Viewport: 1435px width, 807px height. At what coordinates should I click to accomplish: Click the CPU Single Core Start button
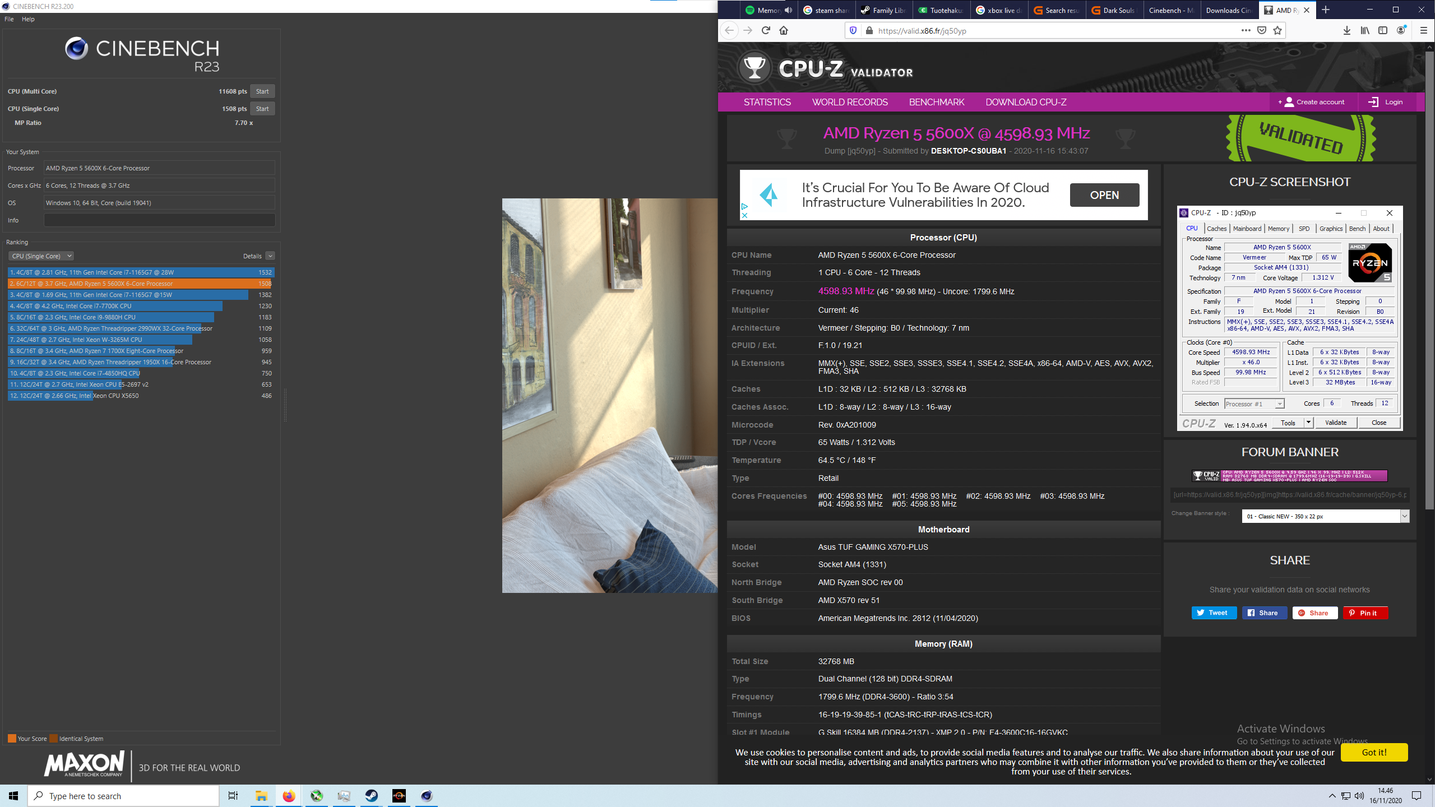(261, 108)
